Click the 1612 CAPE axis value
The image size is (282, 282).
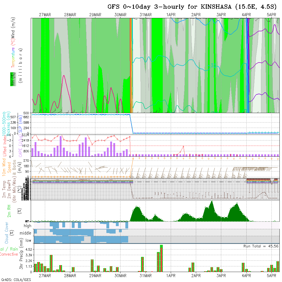(x=26, y=146)
